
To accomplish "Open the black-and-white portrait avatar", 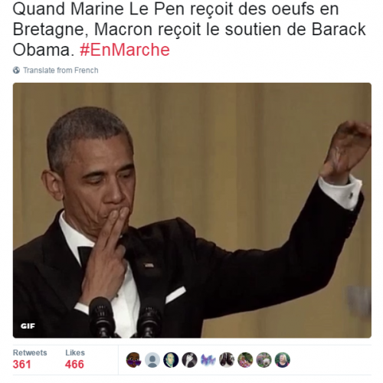I will tap(189, 360).
